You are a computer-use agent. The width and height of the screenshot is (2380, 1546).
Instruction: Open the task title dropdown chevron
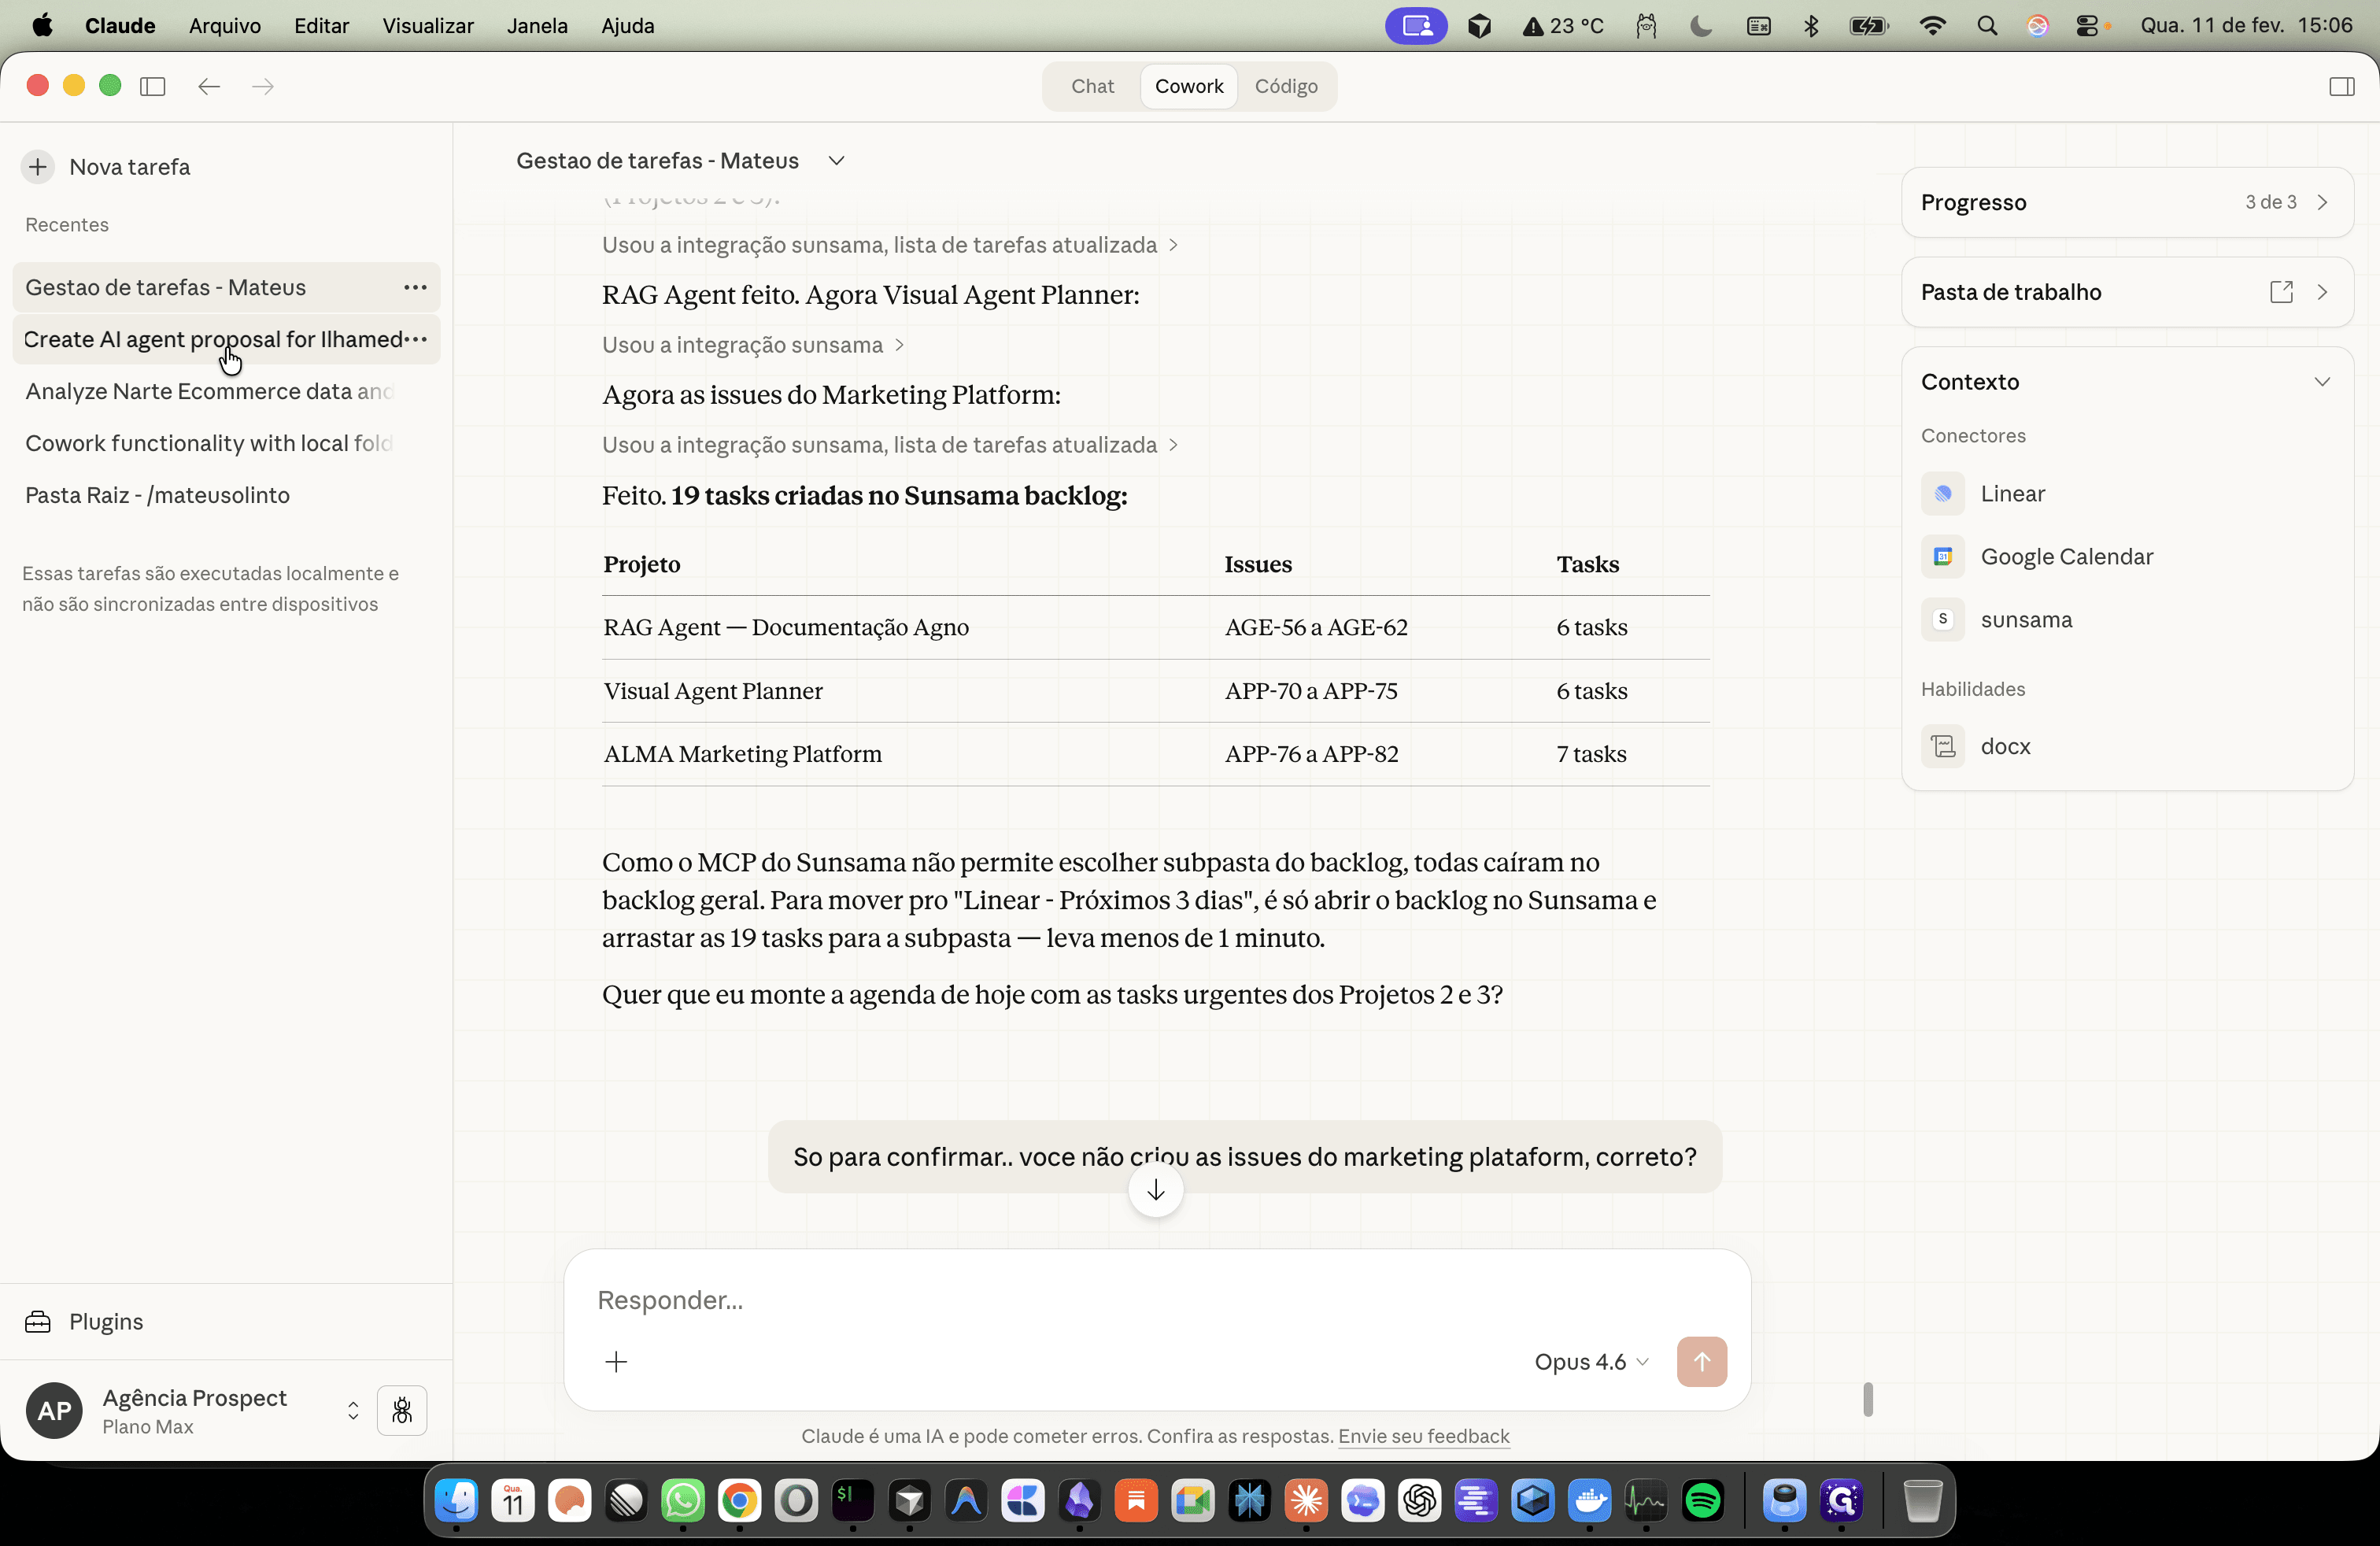(836, 161)
